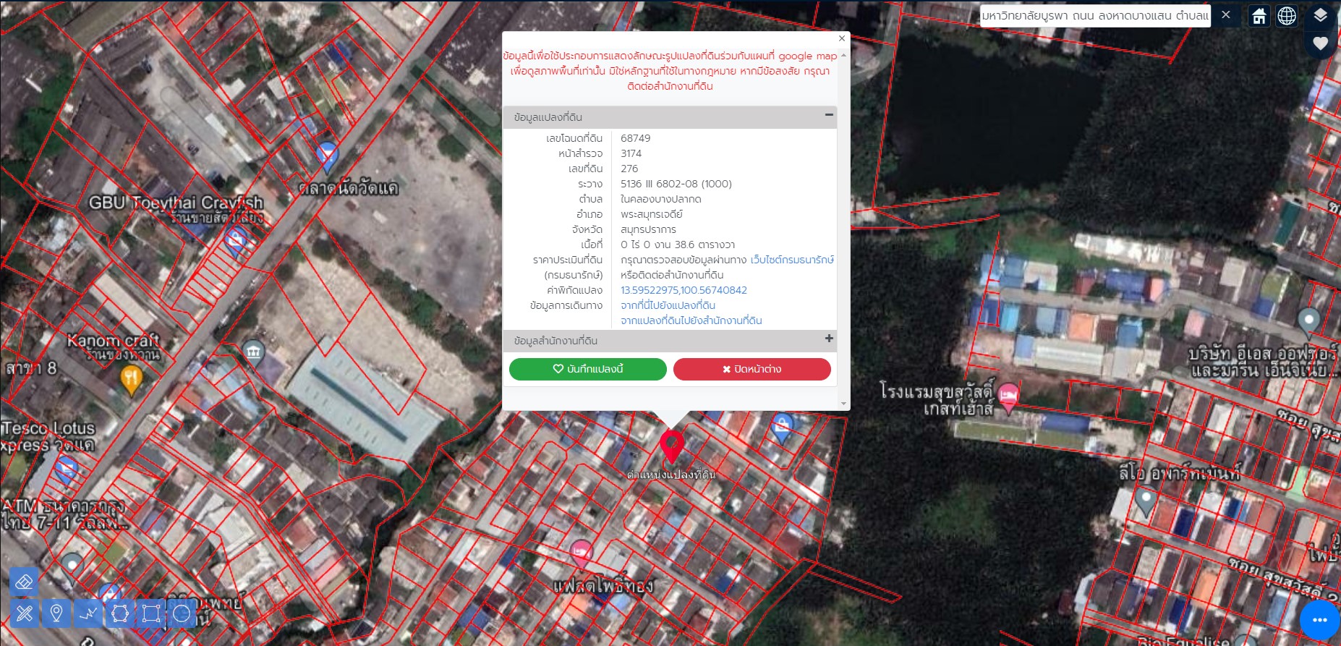Image resolution: width=1341 pixels, height=646 pixels.
Task: Choose the circle drawing tool
Action: 182,614
